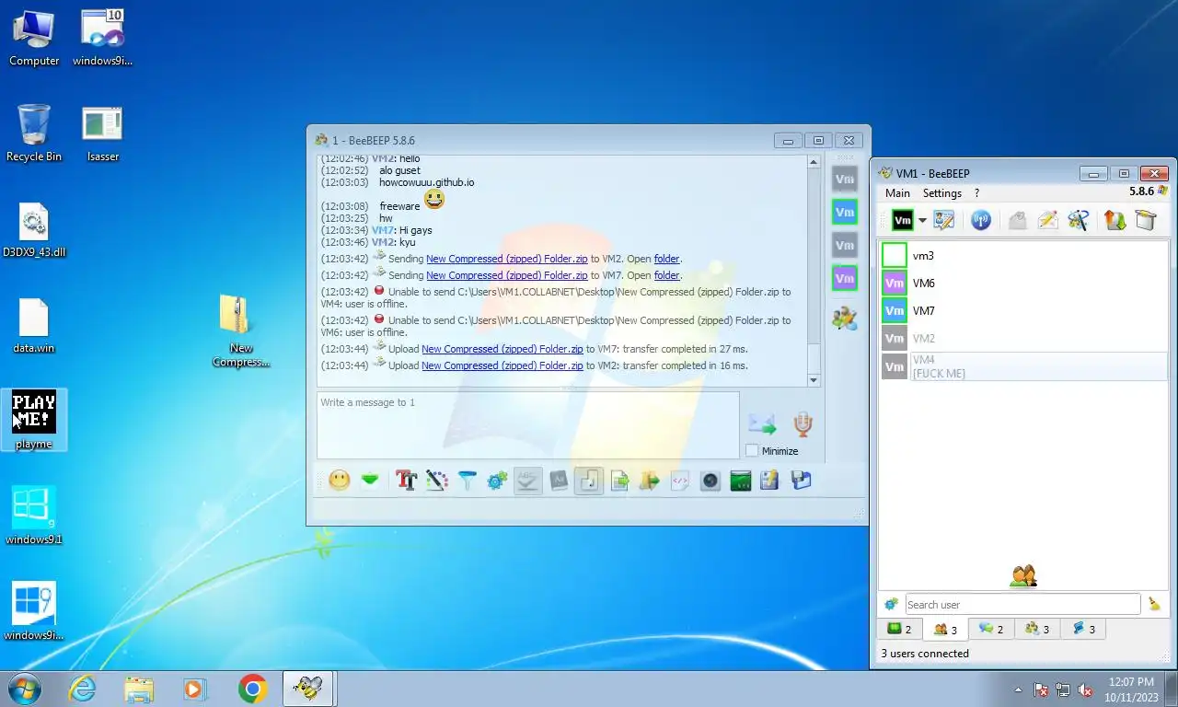Click the send folder icon in chat toolbar
The image size is (1178, 707).
(x=650, y=481)
